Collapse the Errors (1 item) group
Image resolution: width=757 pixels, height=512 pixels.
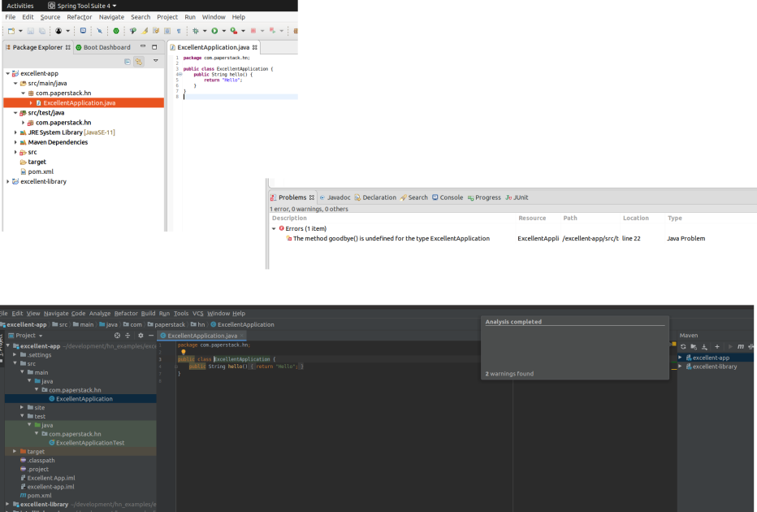(274, 228)
